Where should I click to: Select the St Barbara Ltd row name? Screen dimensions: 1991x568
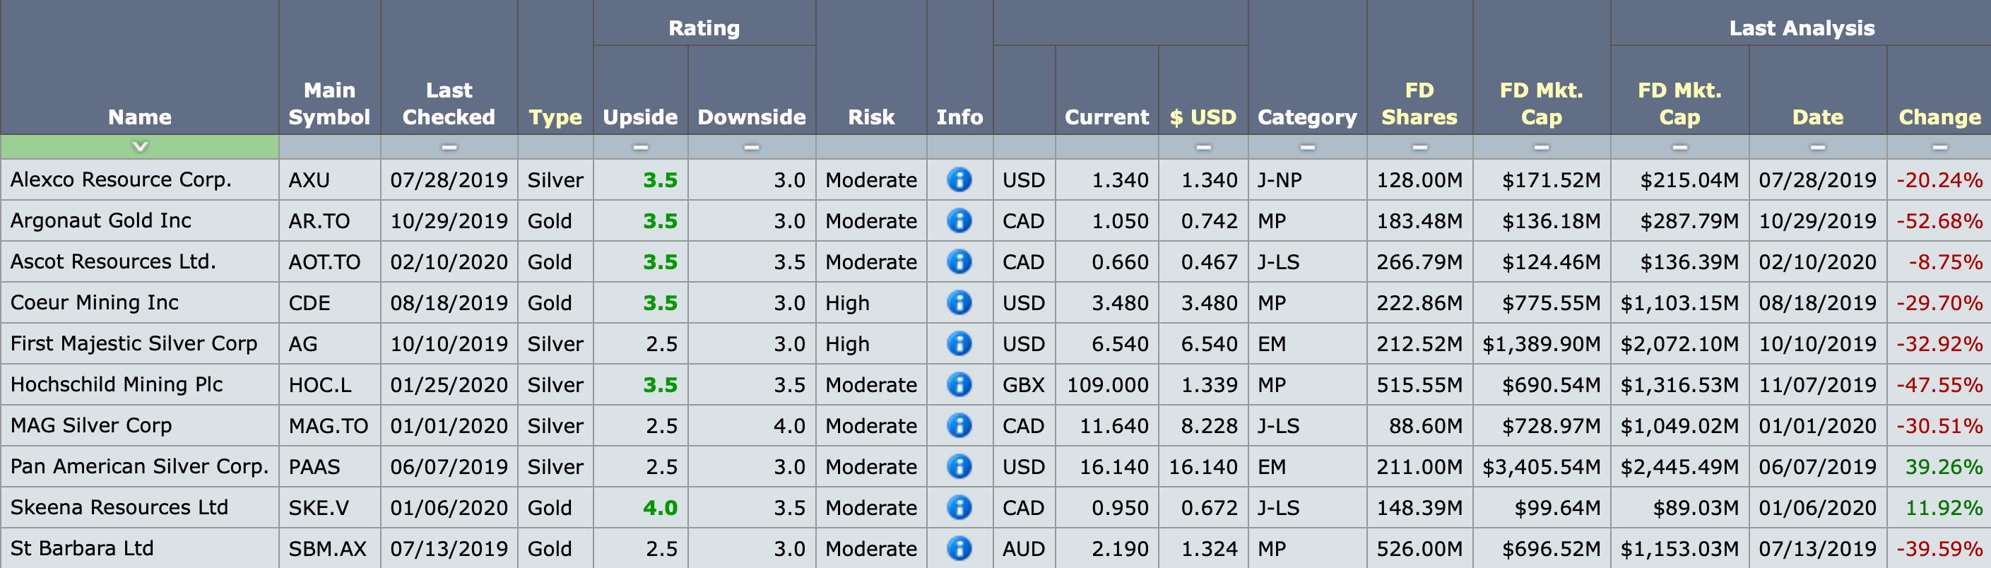coord(82,549)
